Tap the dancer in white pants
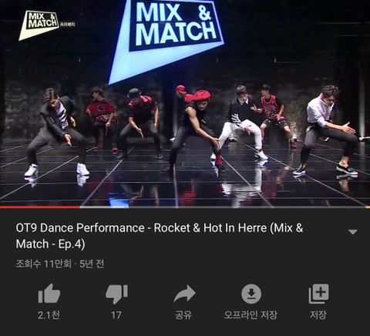Image resolution: width=370 pixels, height=336 pixels. tap(241, 122)
